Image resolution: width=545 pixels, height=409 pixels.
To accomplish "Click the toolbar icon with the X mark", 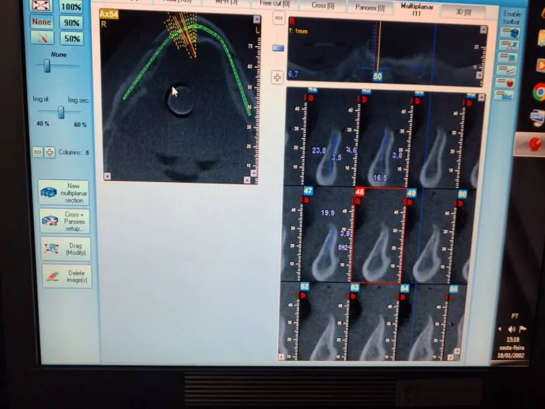I will point(508,45).
